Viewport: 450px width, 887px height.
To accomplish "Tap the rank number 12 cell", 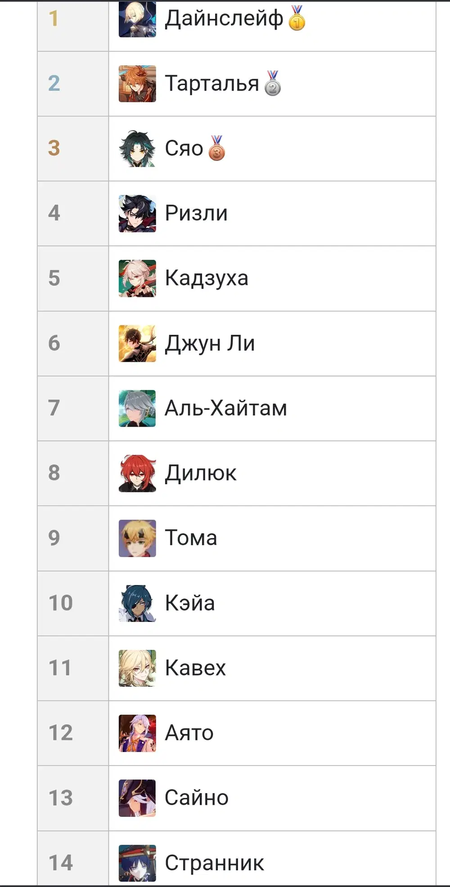I will coord(61,733).
